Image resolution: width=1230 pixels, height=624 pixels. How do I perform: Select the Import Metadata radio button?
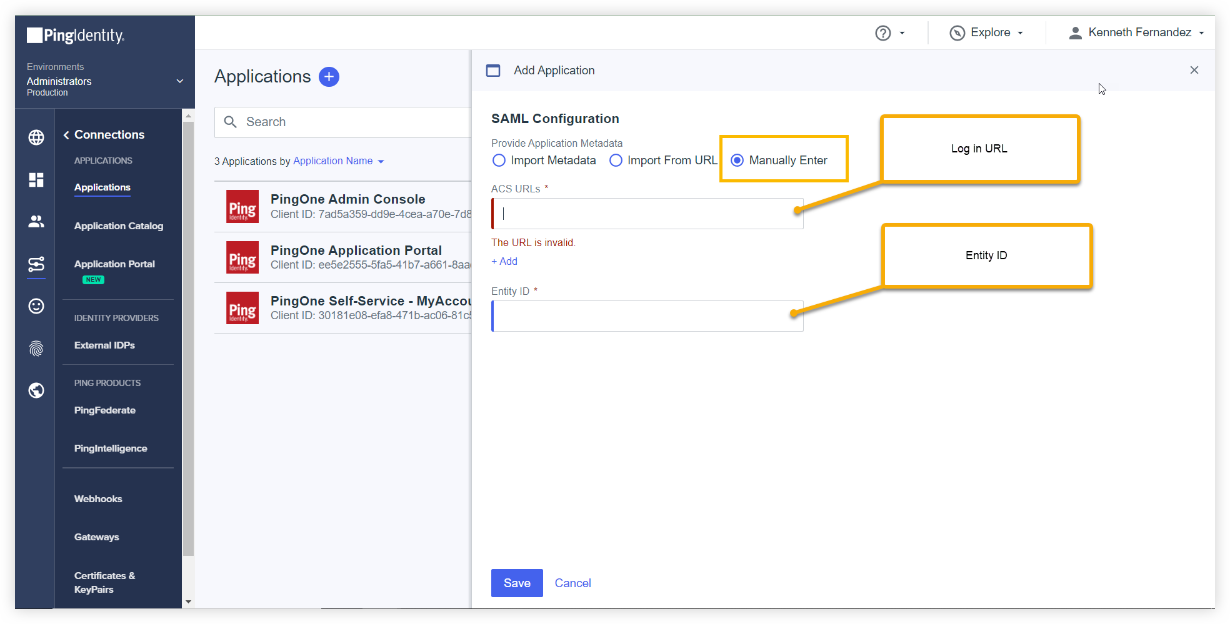point(499,161)
